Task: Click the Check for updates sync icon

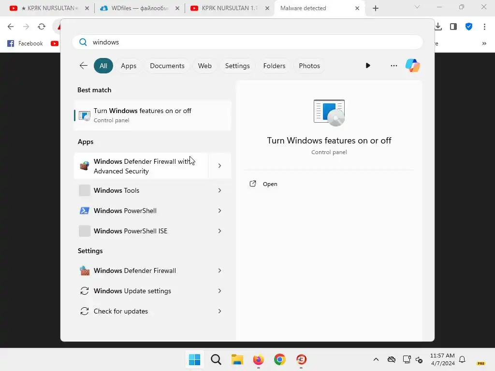Action: pyautogui.click(x=85, y=311)
